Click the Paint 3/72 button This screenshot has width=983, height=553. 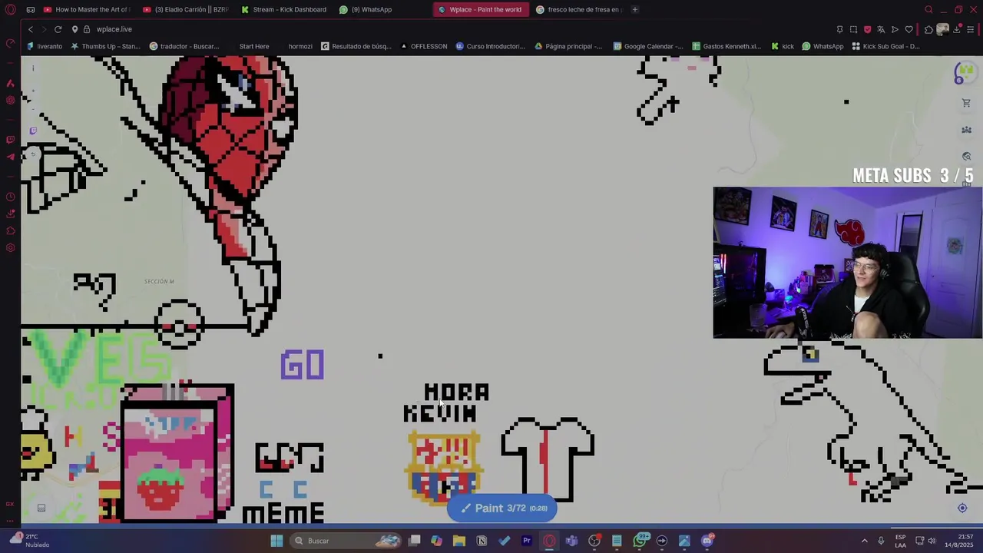pyautogui.click(x=503, y=508)
